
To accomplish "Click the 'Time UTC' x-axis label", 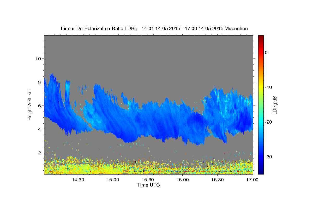I will pos(148,185).
